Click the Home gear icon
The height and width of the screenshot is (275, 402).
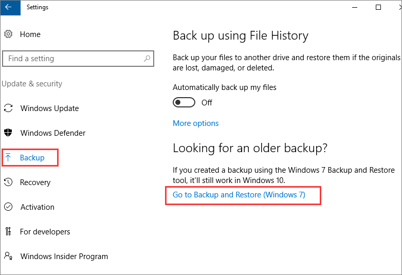pos(8,34)
